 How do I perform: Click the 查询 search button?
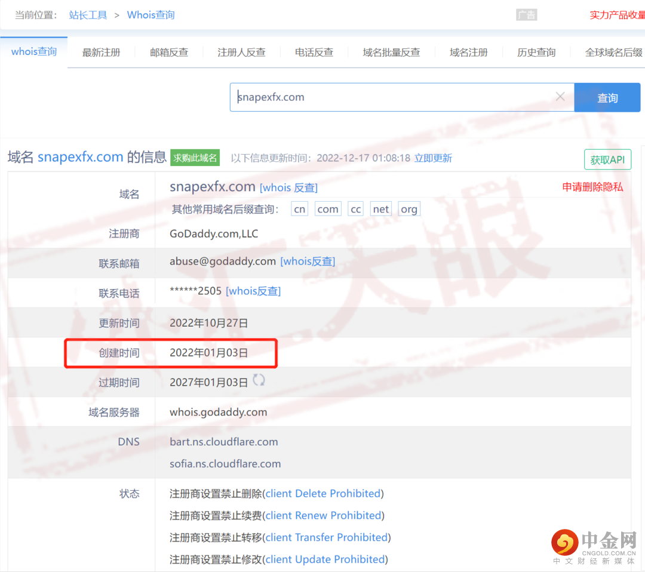pyautogui.click(x=607, y=97)
